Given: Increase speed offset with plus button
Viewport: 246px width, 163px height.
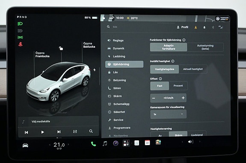Looking at the screenshot, I should (183, 98).
